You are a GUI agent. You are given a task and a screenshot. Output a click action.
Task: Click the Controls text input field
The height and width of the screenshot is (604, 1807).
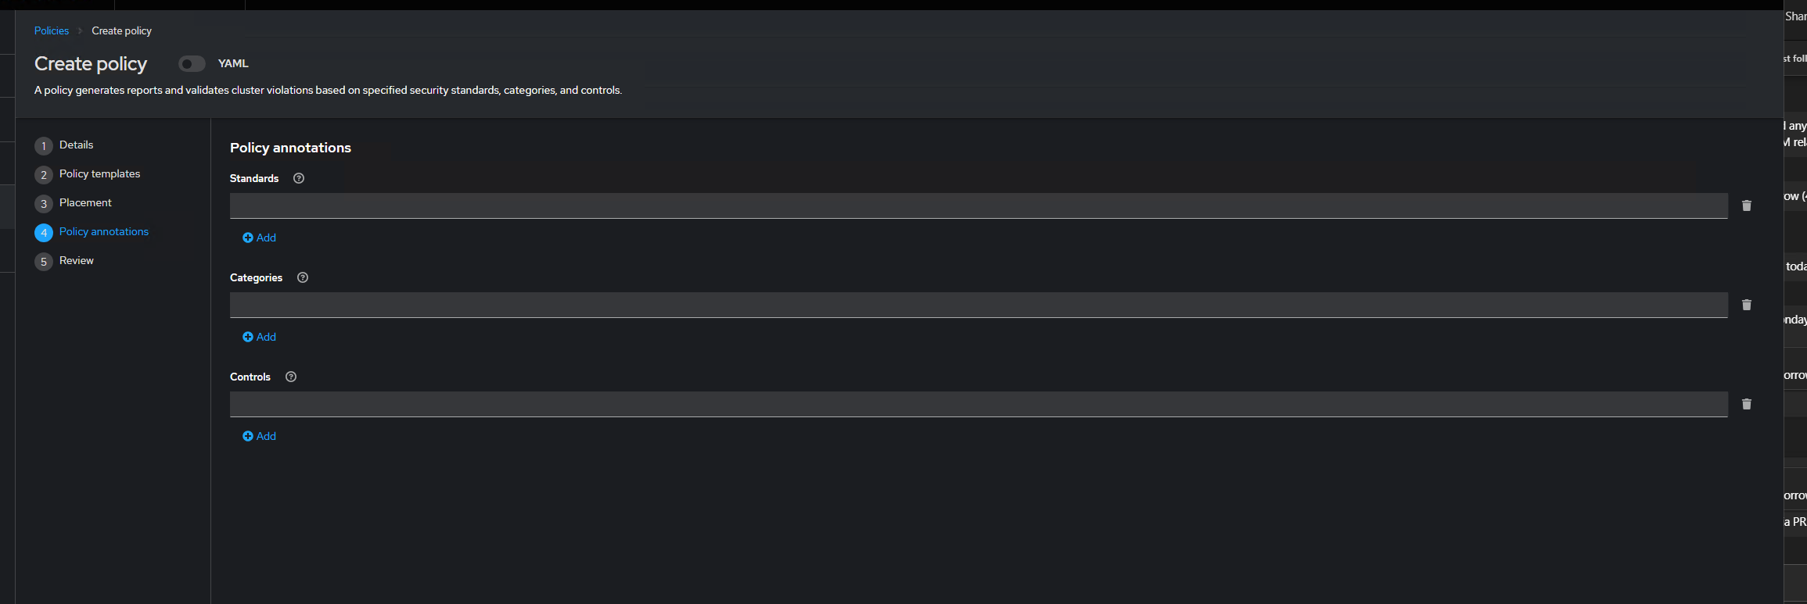point(978,404)
